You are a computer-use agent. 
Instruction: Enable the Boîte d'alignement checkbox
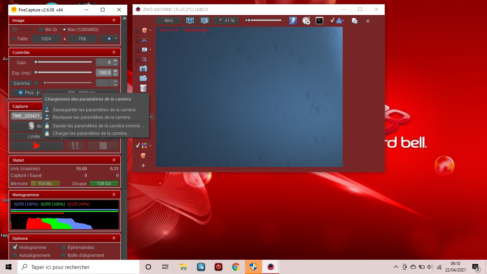coord(63,255)
